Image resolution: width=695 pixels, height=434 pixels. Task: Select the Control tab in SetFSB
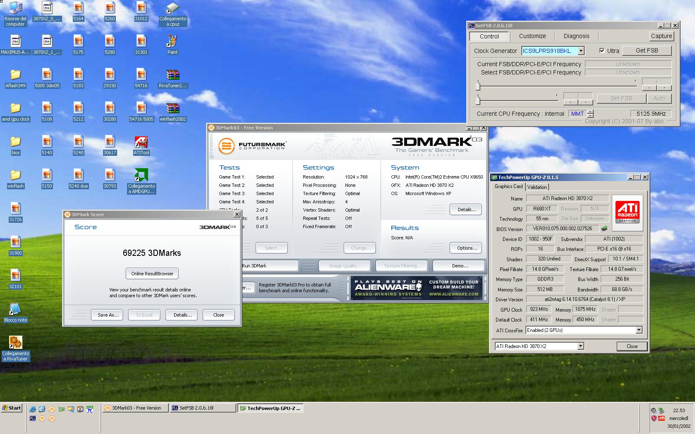tap(489, 36)
